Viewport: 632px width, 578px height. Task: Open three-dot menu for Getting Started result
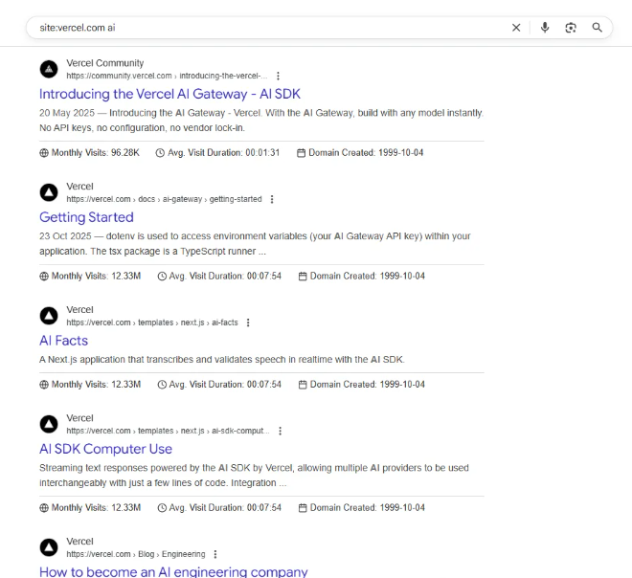(272, 199)
